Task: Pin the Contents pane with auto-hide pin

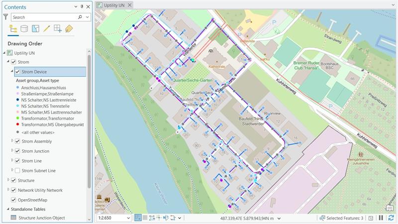Action: tap(82, 7)
